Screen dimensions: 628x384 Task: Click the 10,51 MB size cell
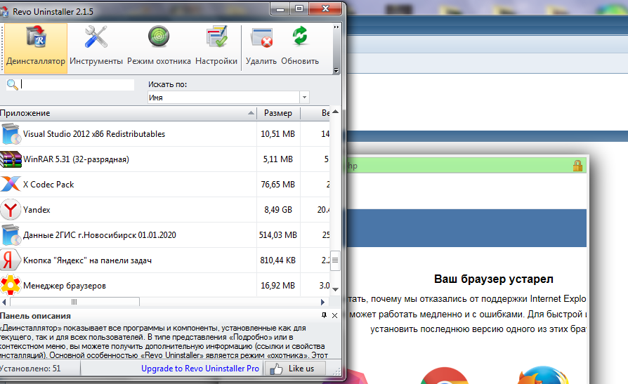click(278, 134)
